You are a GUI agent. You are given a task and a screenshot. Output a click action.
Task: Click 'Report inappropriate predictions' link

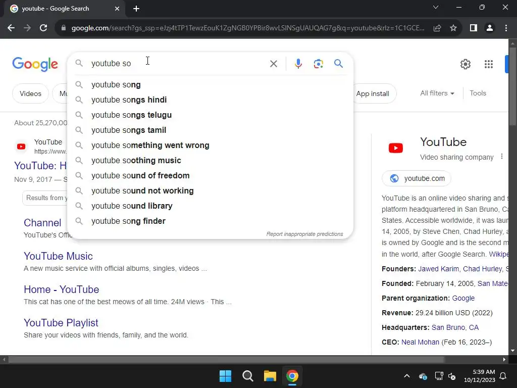point(304,234)
